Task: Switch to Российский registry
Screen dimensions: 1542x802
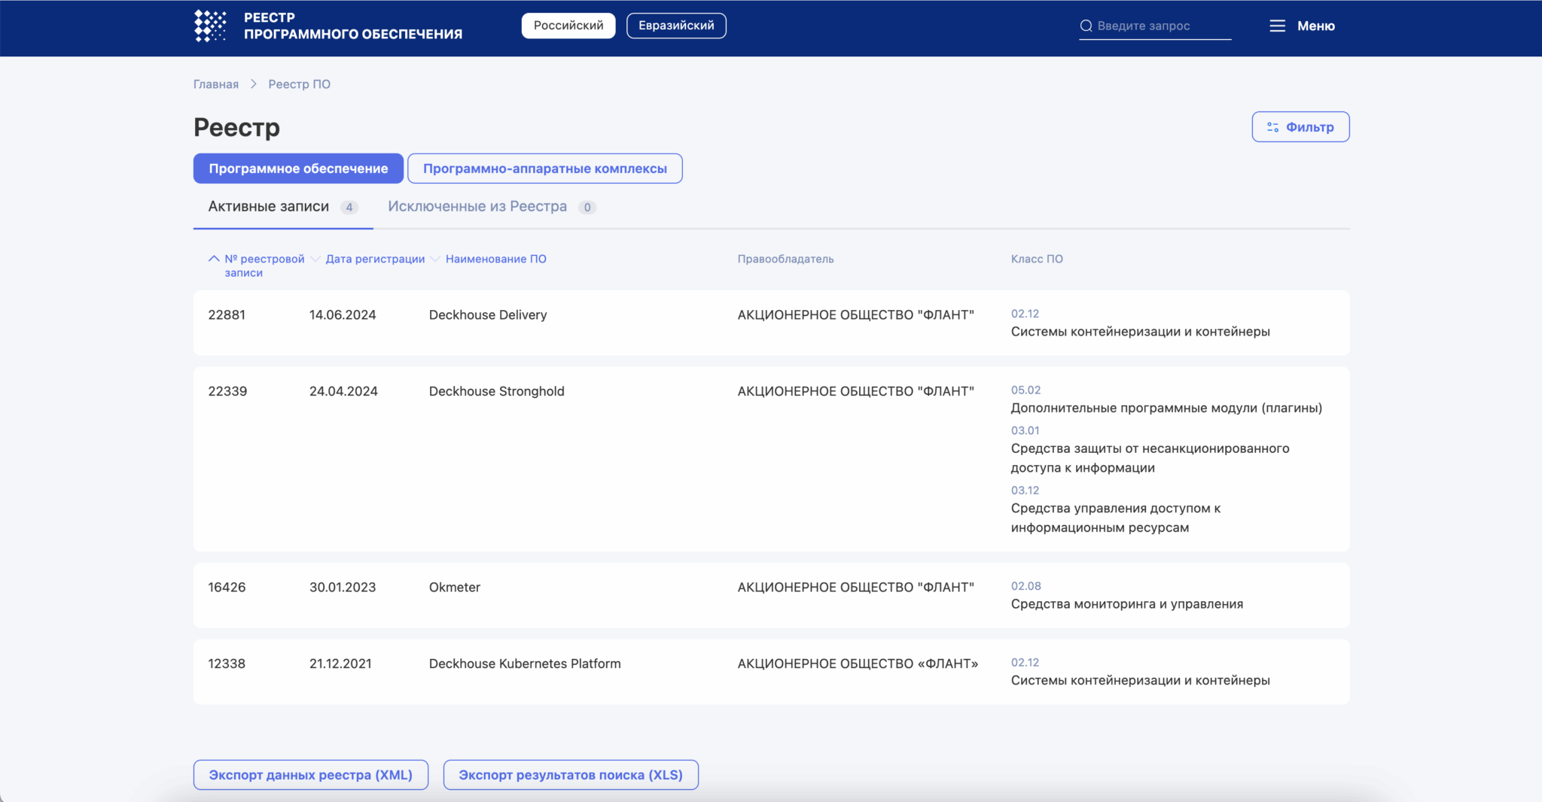Action: [x=568, y=26]
